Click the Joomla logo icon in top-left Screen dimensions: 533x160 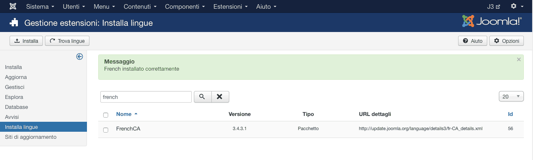coord(13,7)
